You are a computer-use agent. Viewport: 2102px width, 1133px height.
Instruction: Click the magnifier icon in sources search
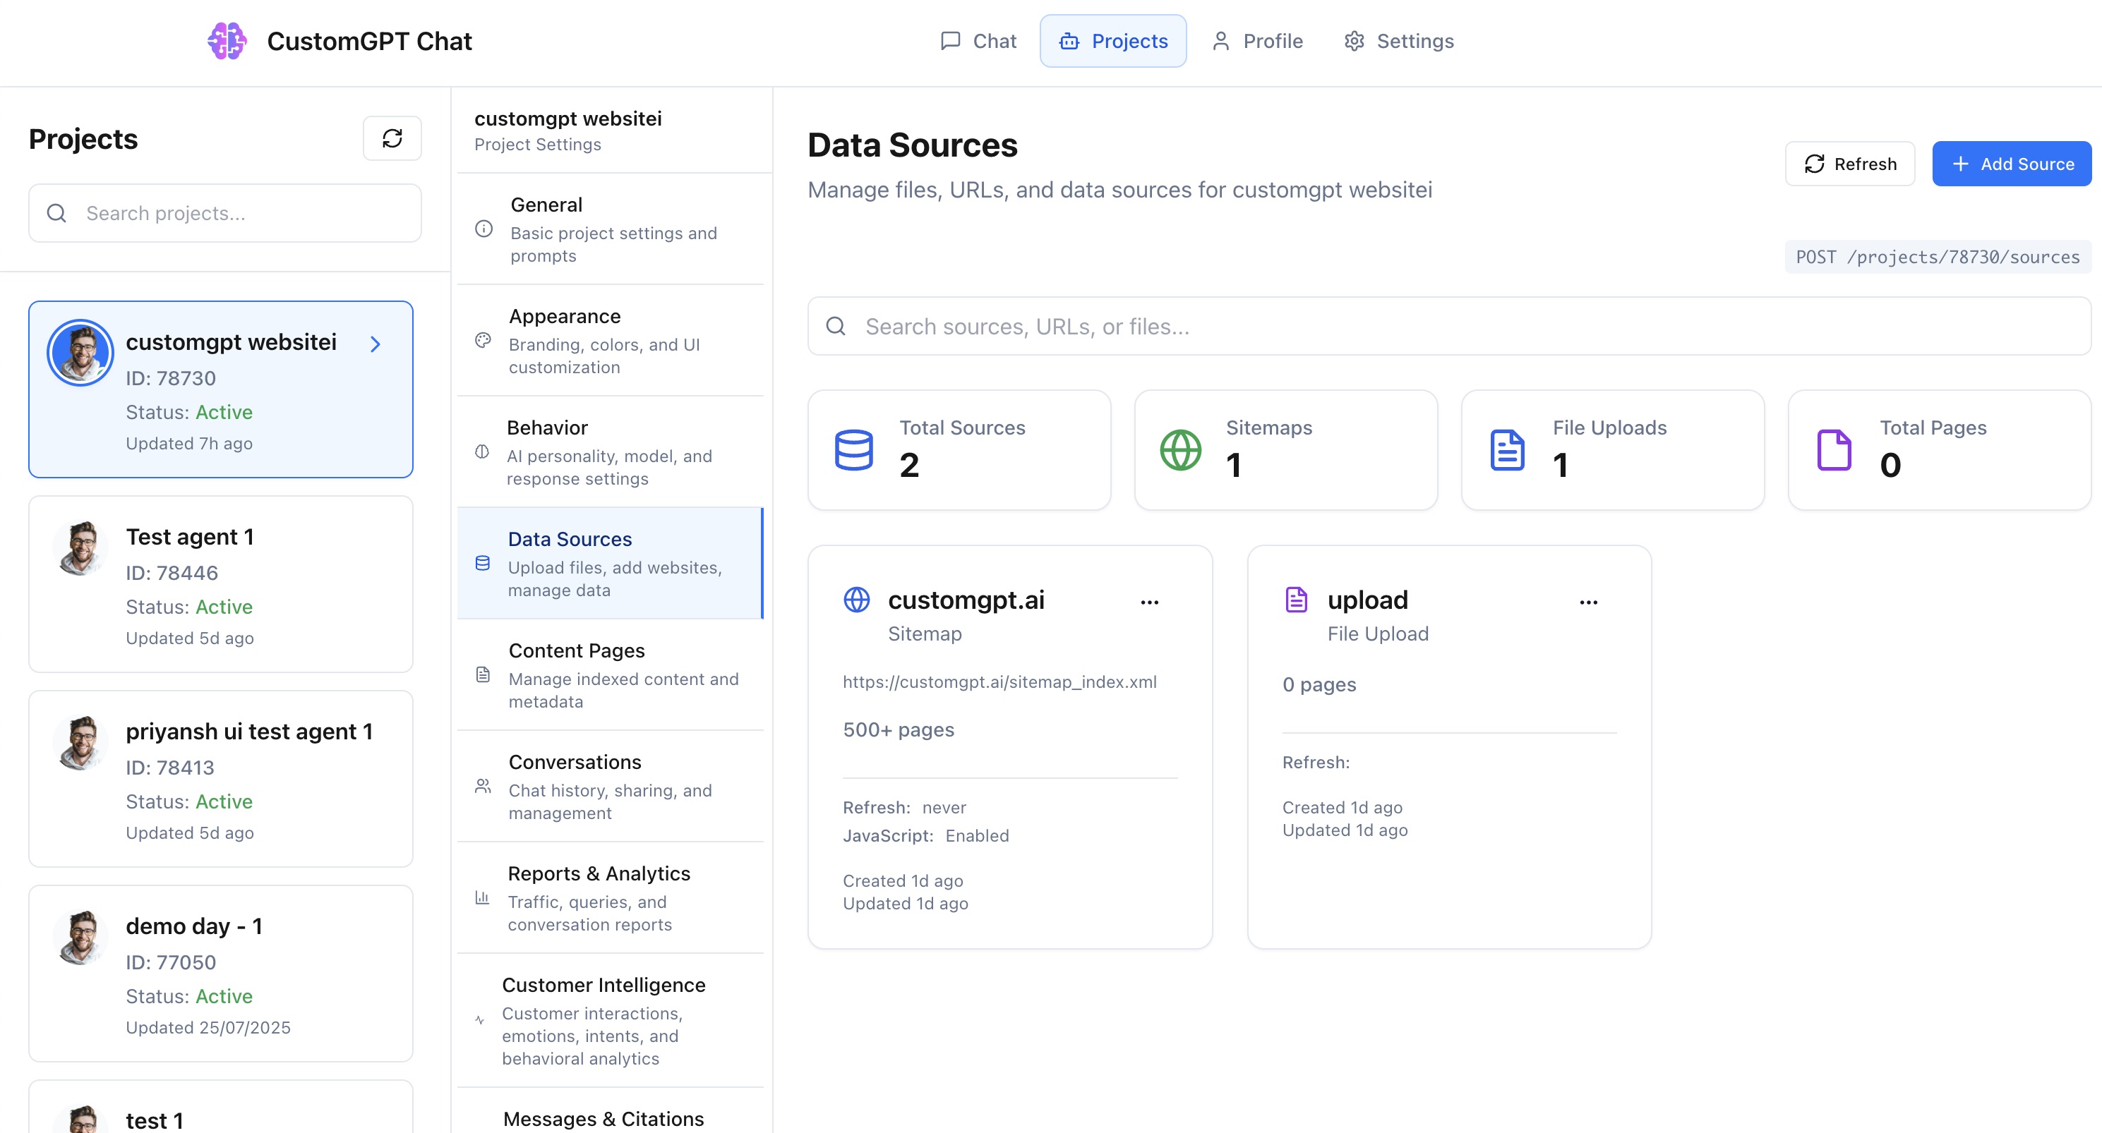(x=836, y=326)
